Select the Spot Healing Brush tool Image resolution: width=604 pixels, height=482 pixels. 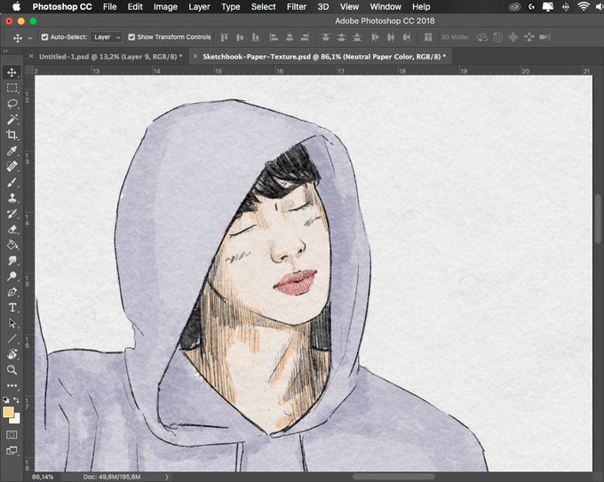click(12, 166)
